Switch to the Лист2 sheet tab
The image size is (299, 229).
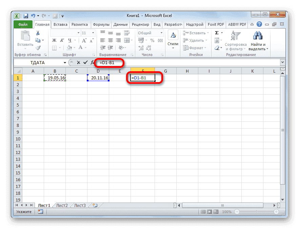[x=62, y=205]
